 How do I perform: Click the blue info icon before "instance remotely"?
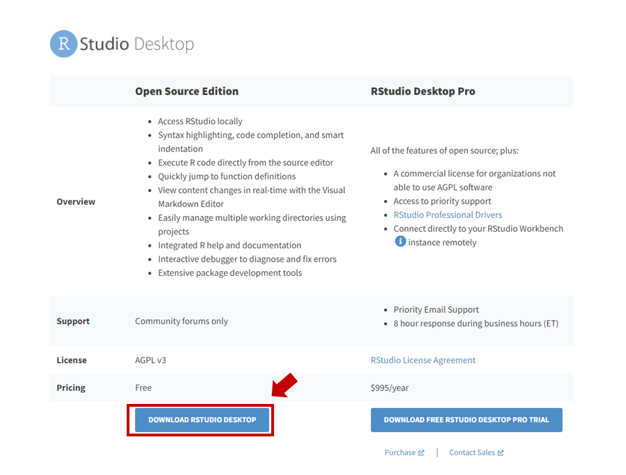tap(400, 242)
